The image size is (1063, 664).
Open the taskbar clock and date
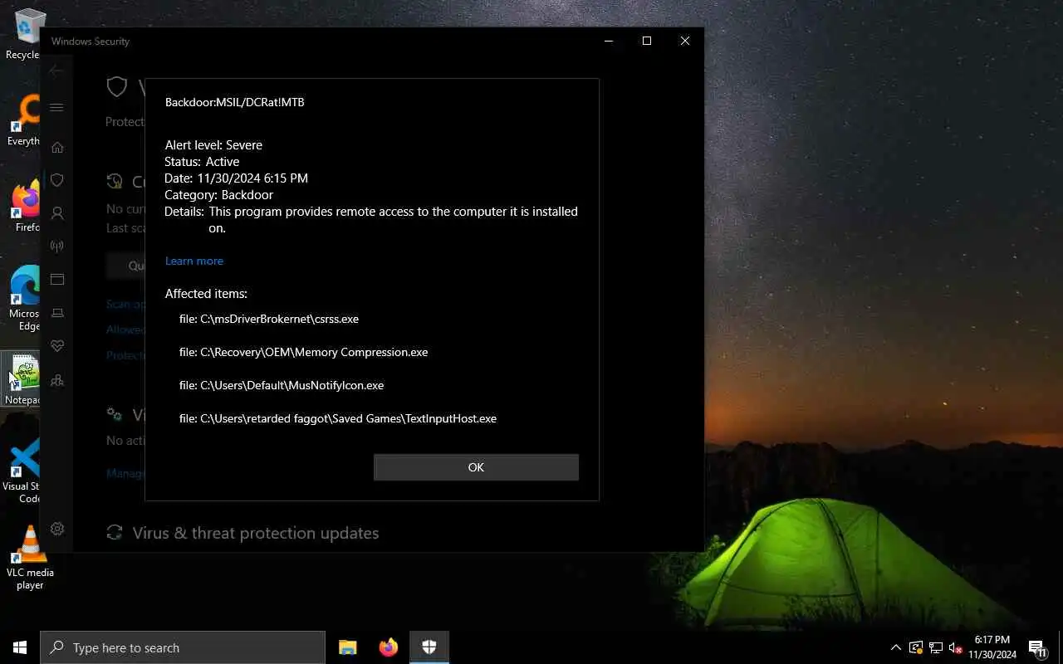[992, 647]
